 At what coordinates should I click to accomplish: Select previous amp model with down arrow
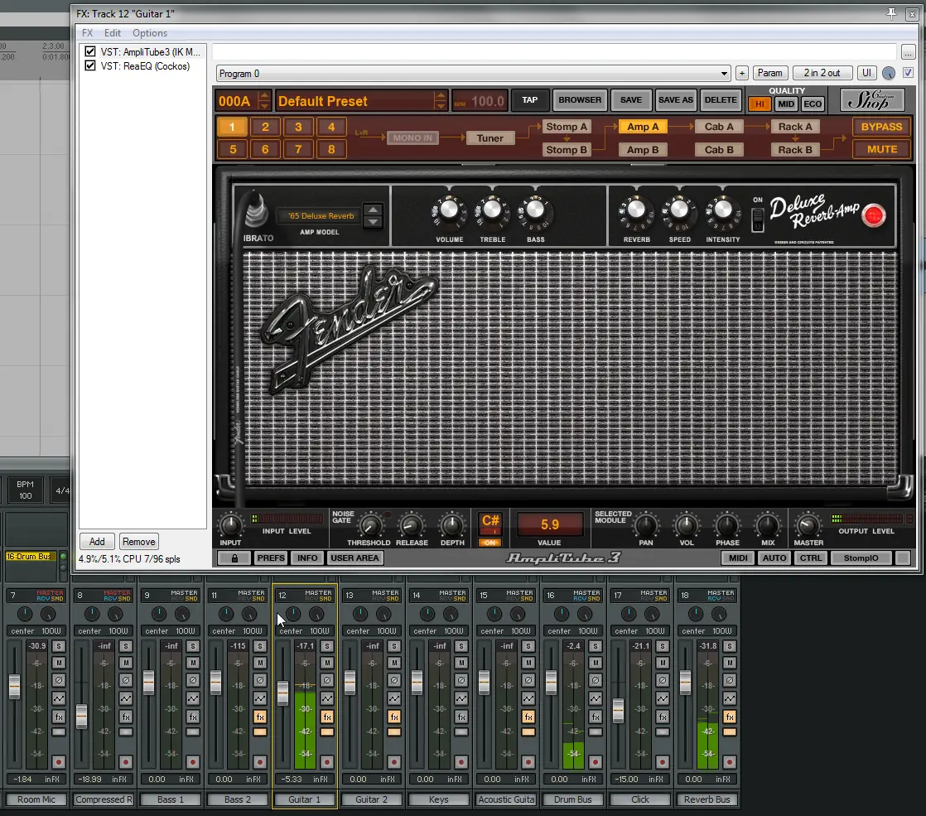point(373,222)
